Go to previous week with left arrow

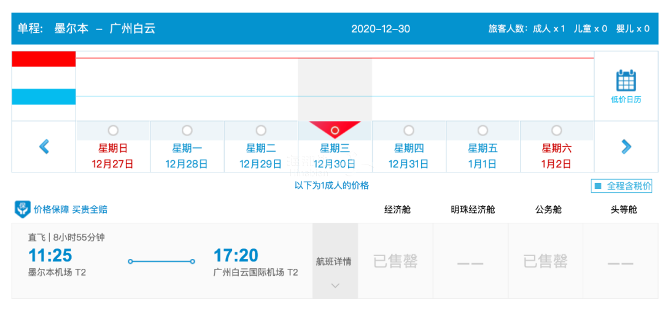click(x=44, y=147)
